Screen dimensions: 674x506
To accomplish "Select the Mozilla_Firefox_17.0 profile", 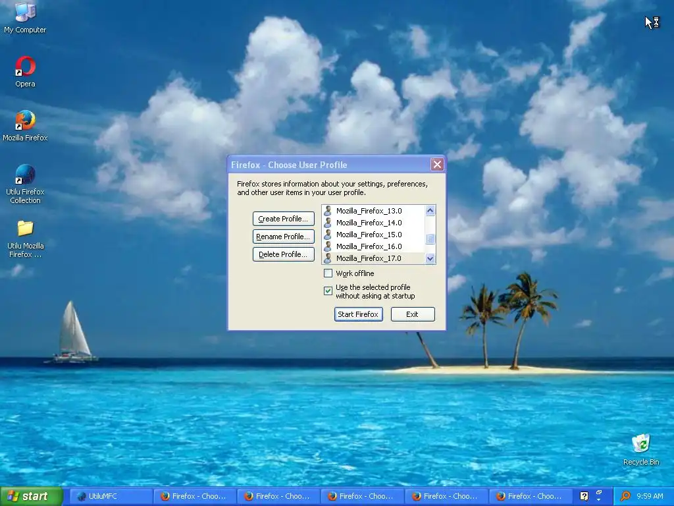I will 373,258.
